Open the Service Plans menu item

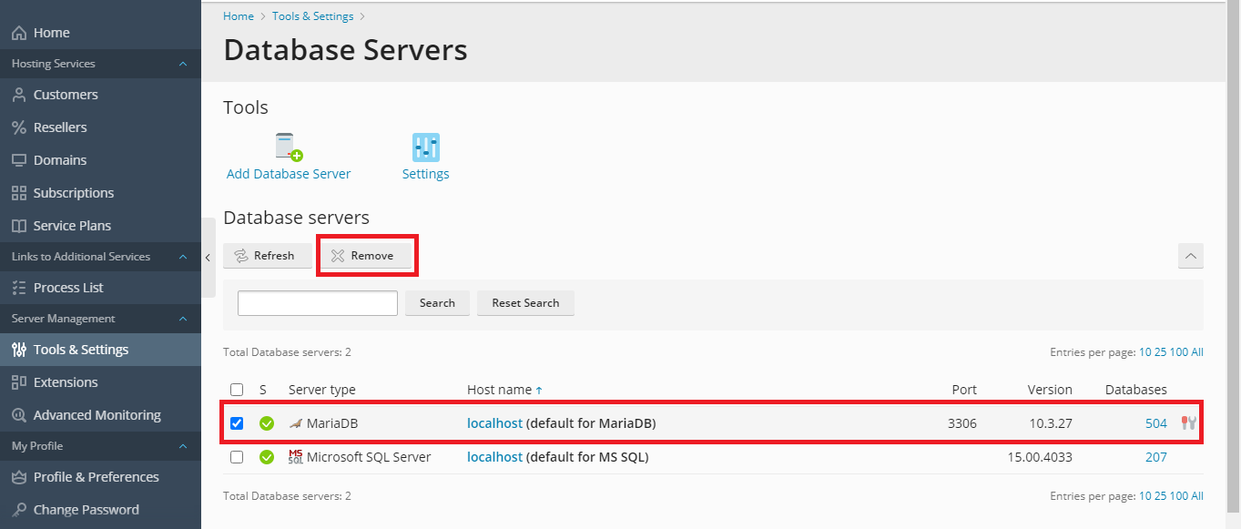(100, 226)
